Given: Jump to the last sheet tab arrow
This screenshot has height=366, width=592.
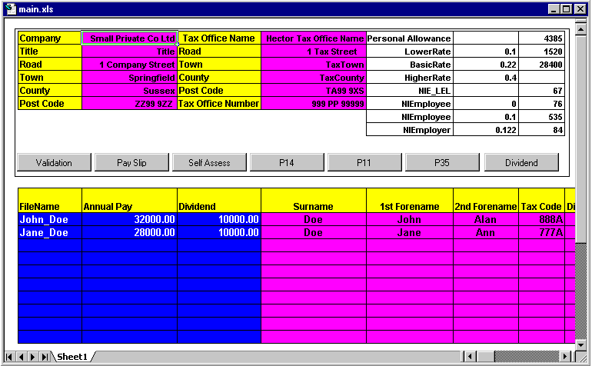Looking at the screenshot, I should [x=45, y=357].
